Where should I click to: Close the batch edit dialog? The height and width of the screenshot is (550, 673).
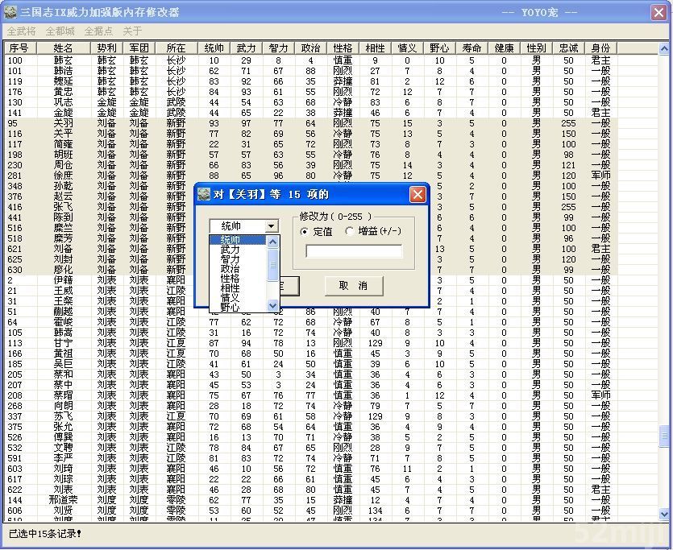[x=418, y=195]
